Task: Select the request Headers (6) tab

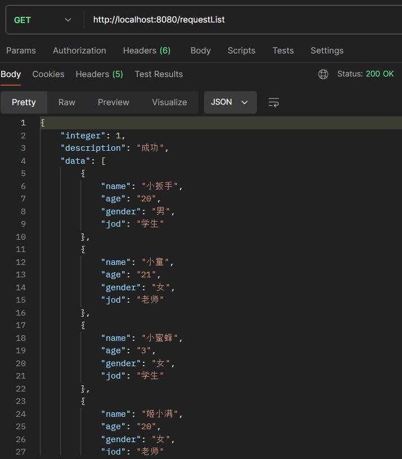Action: (147, 51)
